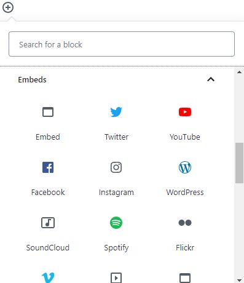
Task: Click the Add block plus icon
Action: click(8, 7)
